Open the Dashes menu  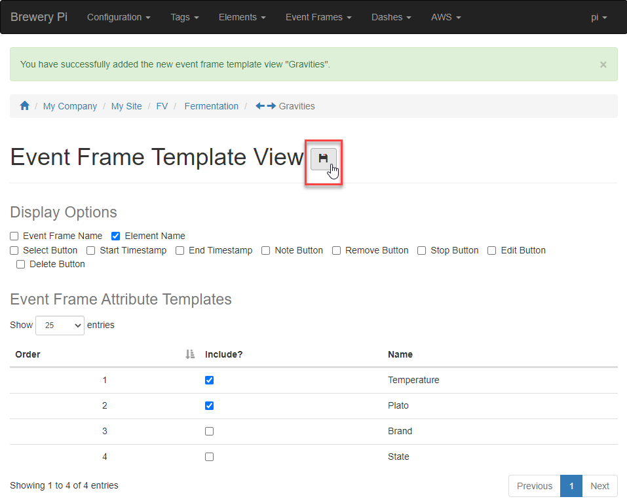[391, 17]
